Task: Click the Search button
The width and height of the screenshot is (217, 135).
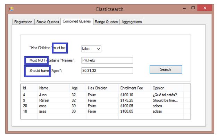Action: click(166, 69)
